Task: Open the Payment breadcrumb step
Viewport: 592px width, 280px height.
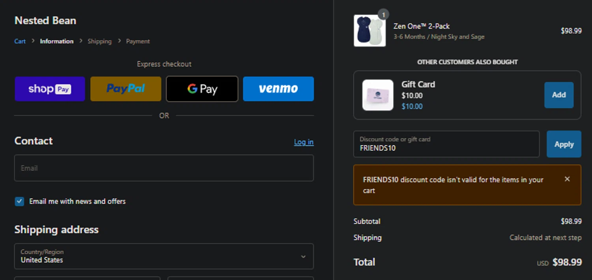Action: [x=138, y=41]
